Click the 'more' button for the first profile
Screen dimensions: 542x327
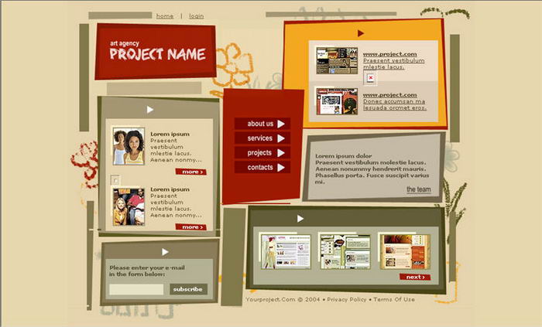190,172
